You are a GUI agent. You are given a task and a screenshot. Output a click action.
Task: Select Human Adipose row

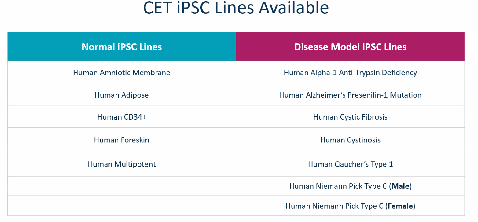pyautogui.click(x=122, y=95)
